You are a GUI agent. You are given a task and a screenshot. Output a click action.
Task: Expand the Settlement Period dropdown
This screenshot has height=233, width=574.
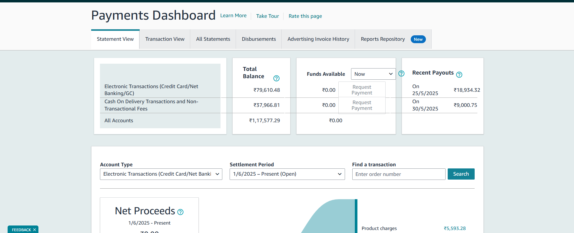click(287, 174)
